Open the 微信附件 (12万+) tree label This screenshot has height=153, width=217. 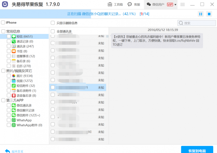(x=28, y=115)
